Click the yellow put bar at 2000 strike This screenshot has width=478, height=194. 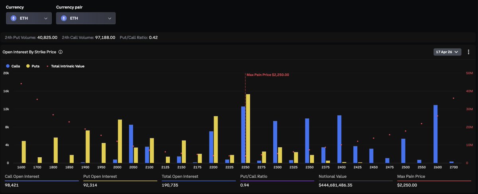tap(120, 141)
